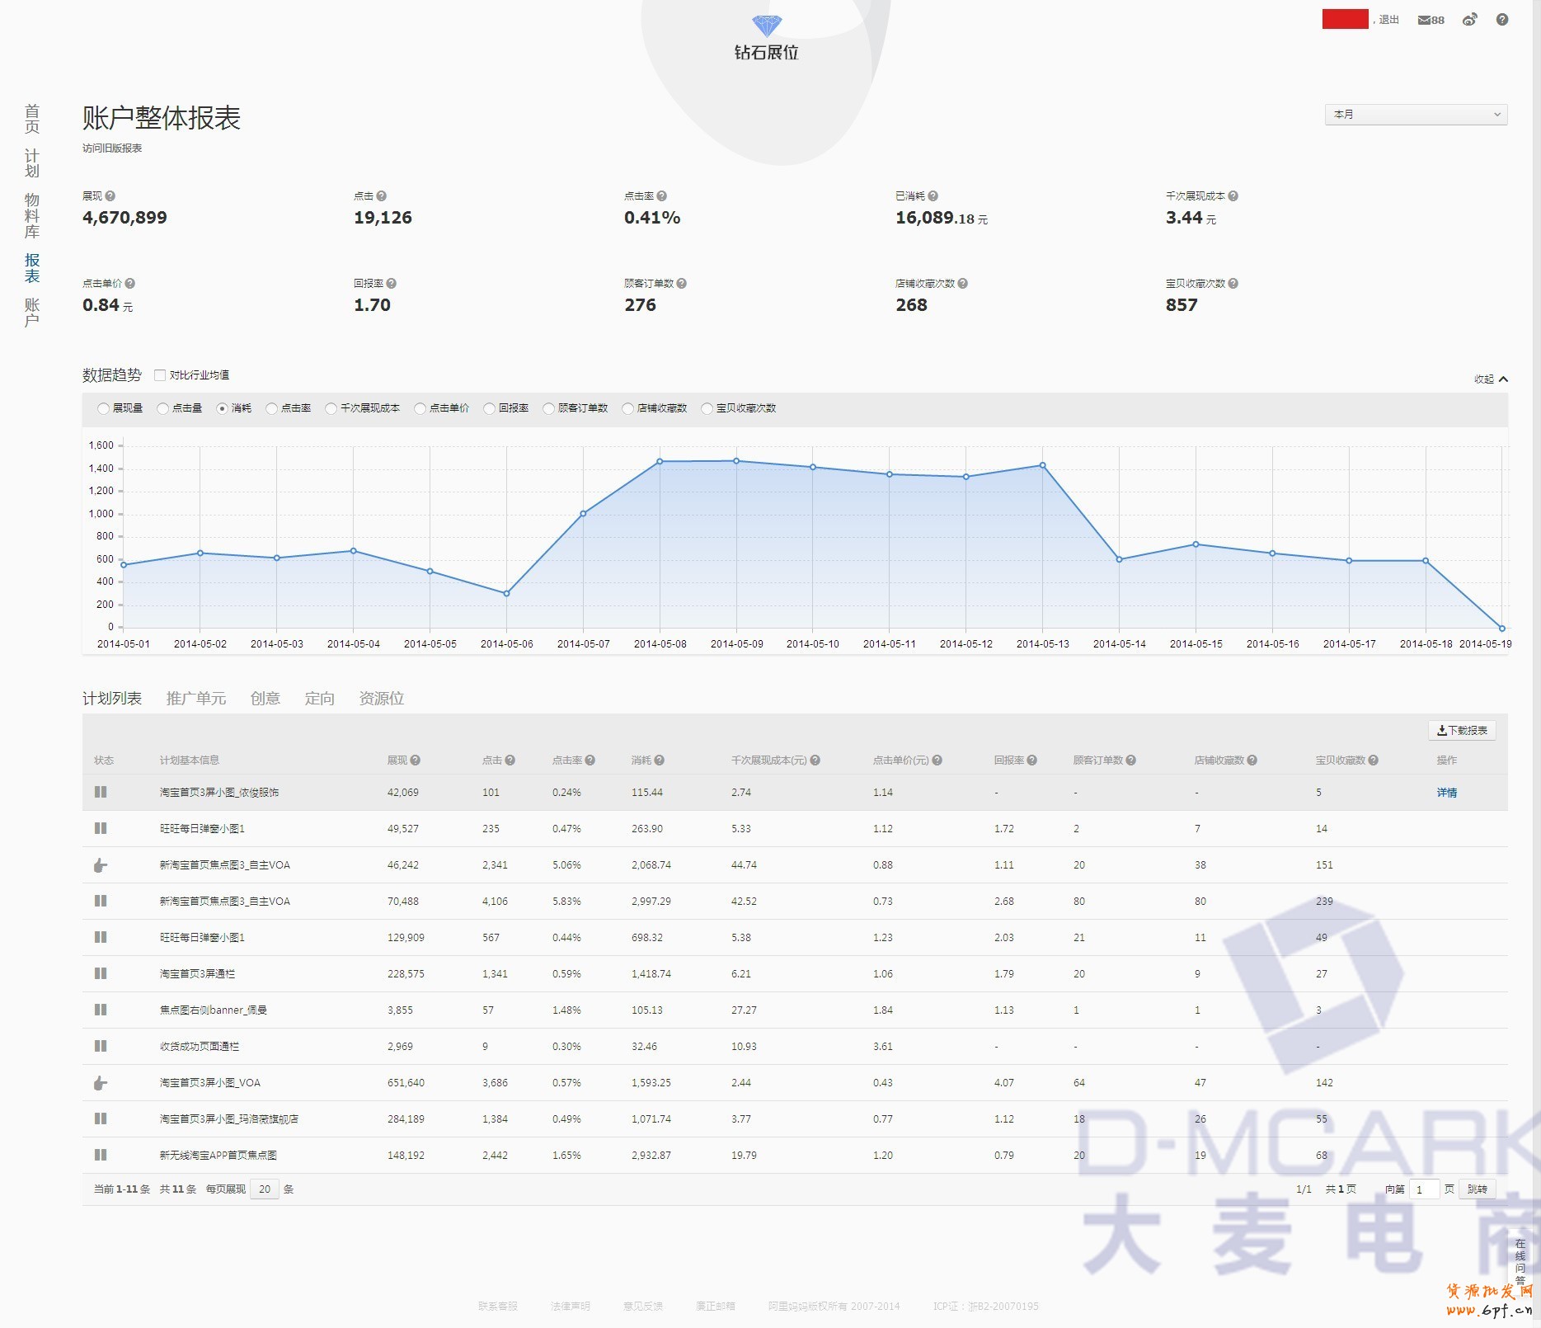Screen dimensions: 1541x1328
Task: Open the 本月 date range dropdown
Action: (1416, 115)
